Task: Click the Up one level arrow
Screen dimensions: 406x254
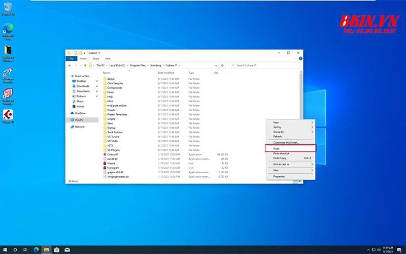Action: [85, 66]
